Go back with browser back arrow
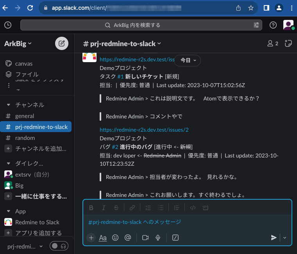This screenshot has width=297, height=254. pyautogui.click(x=5, y=8)
